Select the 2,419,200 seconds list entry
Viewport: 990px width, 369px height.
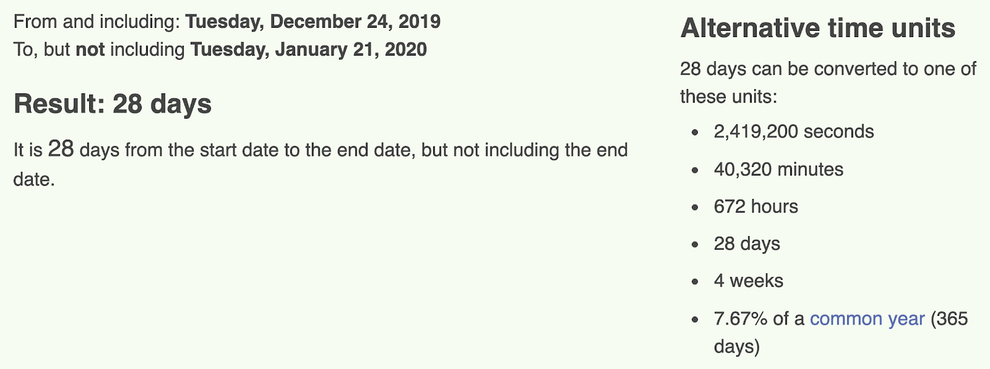coord(794,132)
